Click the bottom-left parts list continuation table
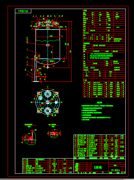Screen dimensions: 134x180 pos(48,166)
